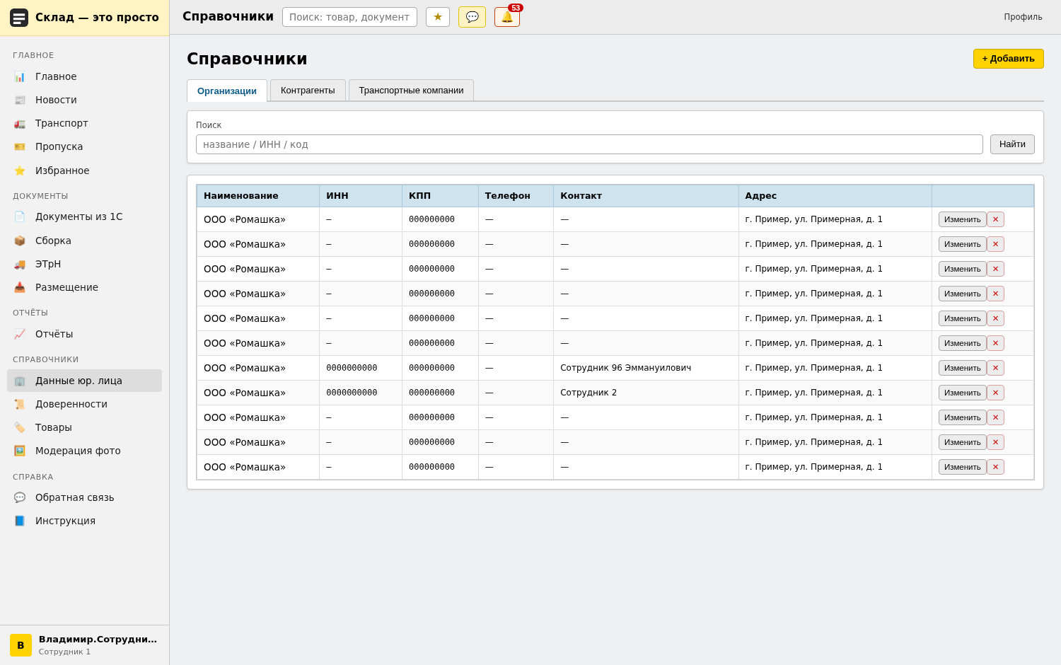Click the Транспорт truck icon in sidebar
Image resolution: width=1061 pixels, height=665 pixels.
[20, 123]
